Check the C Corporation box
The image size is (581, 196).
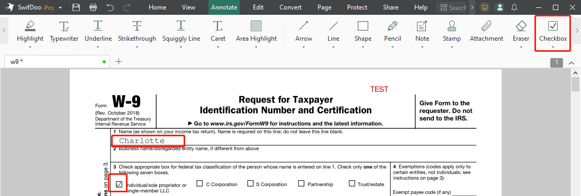point(199,183)
